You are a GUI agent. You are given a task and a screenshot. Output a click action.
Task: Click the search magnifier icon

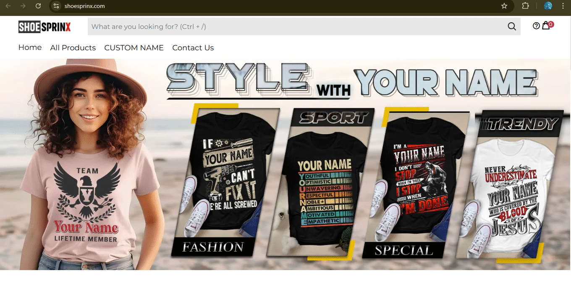click(511, 26)
